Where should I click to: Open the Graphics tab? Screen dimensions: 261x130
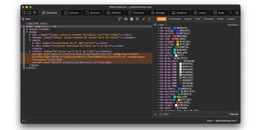pos(179,13)
